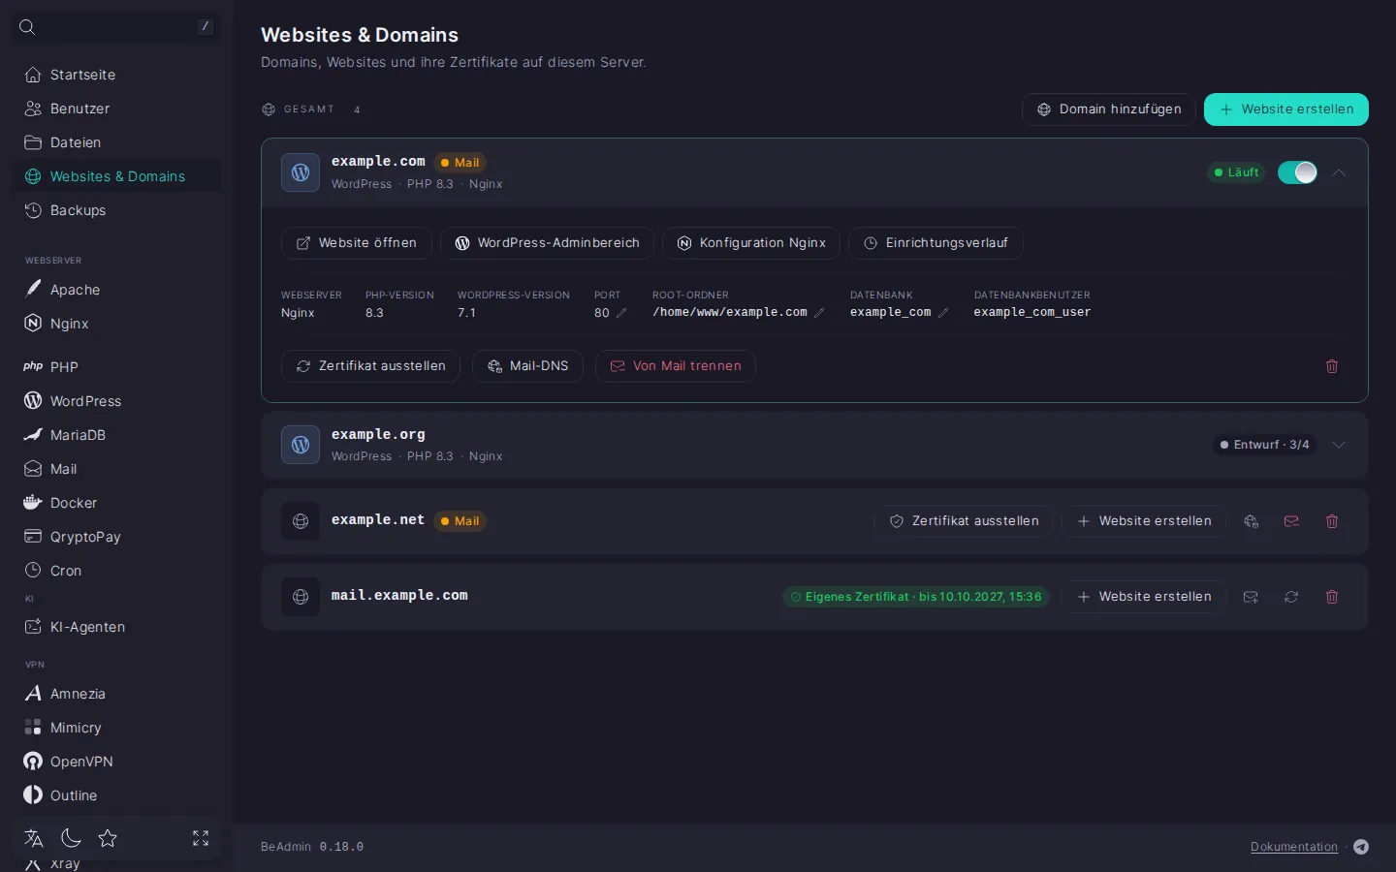The height and width of the screenshot is (872, 1396).
Task: Open MariaDB in the sidebar
Action: coord(116,435)
